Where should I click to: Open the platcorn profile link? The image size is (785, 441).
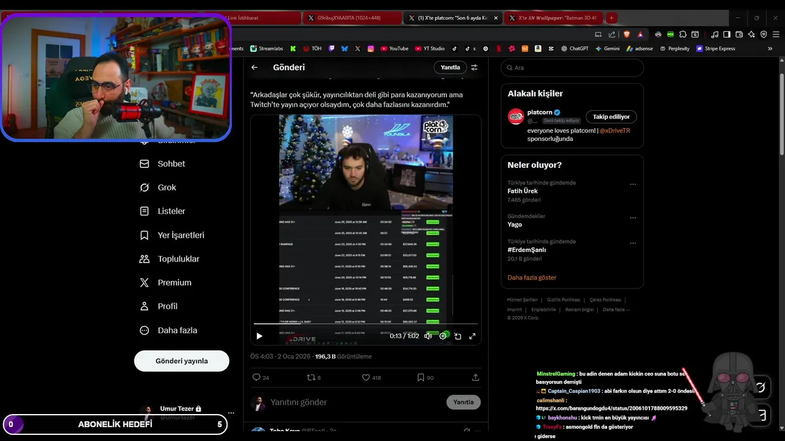tap(540, 112)
